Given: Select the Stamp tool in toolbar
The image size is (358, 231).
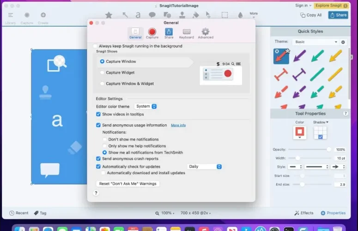Looking at the screenshot, I should [182, 15].
